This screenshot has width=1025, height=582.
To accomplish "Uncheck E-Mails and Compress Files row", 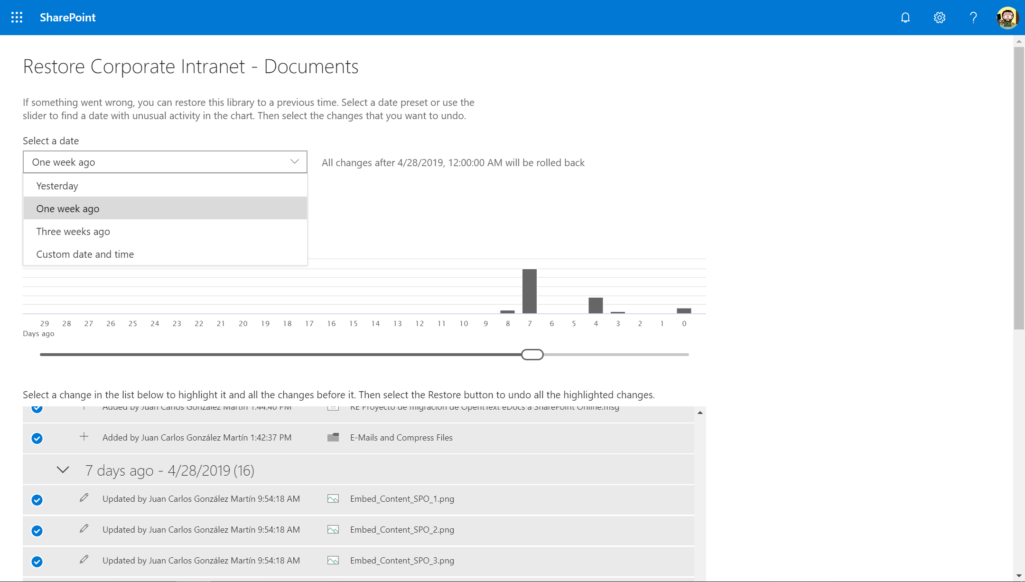I will tap(37, 438).
